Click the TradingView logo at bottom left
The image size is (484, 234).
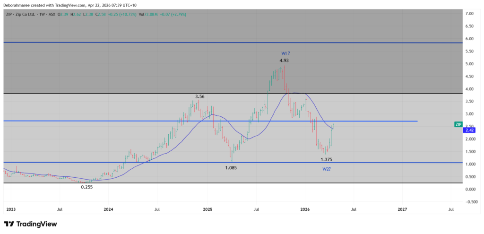pyautogui.click(x=30, y=224)
